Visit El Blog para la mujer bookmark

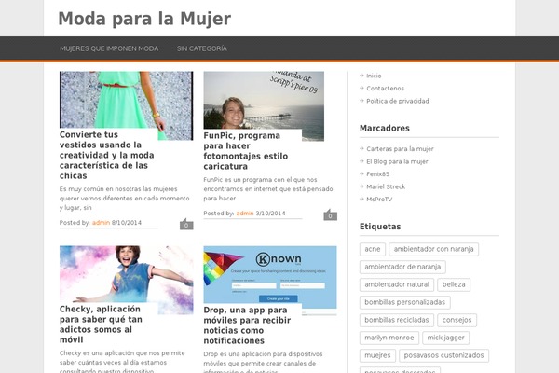tap(397, 161)
